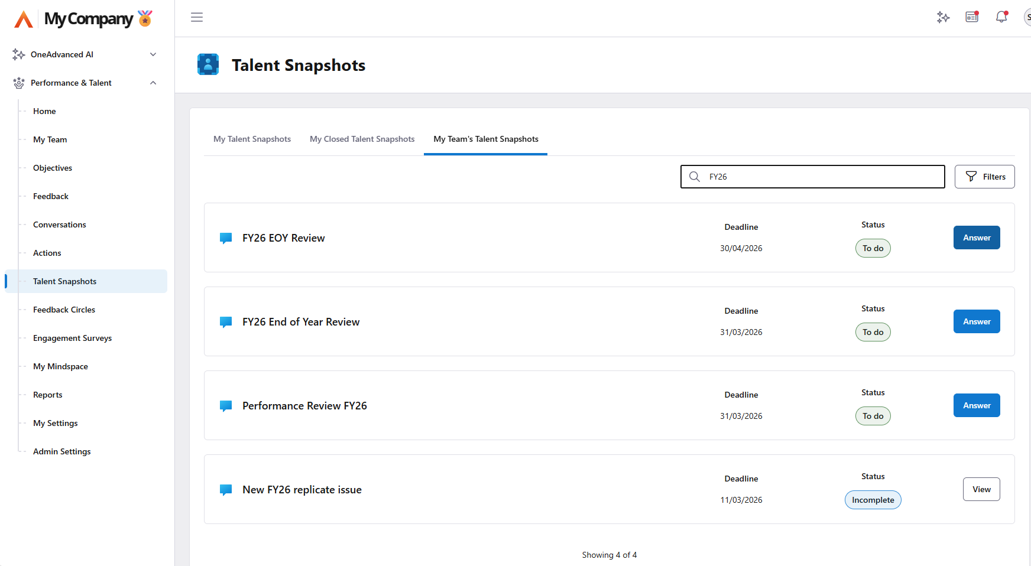Viewport: 1031px width, 566px height.
Task: Open the notifications bell
Action: (x=1001, y=17)
